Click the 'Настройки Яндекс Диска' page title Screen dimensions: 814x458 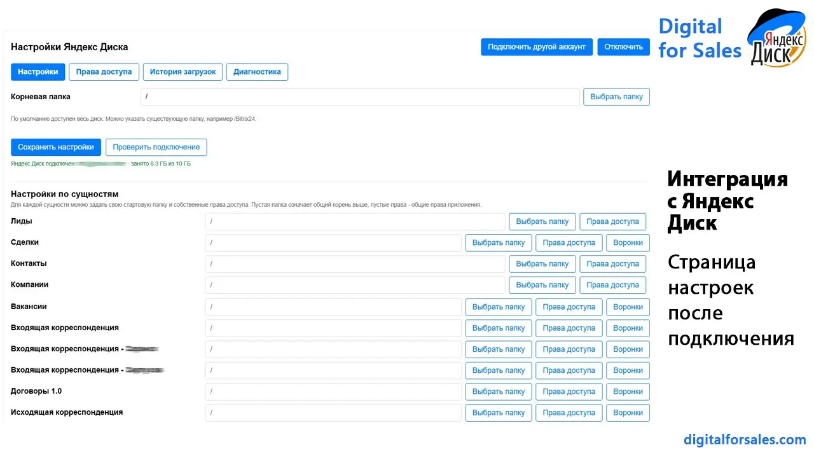pyautogui.click(x=69, y=47)
